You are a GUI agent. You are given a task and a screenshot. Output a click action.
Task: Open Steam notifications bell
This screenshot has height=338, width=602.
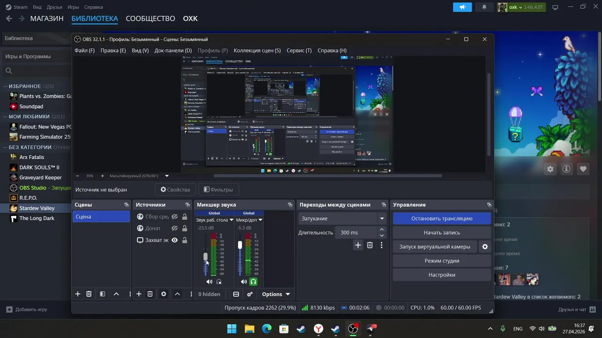pos(484,7)
